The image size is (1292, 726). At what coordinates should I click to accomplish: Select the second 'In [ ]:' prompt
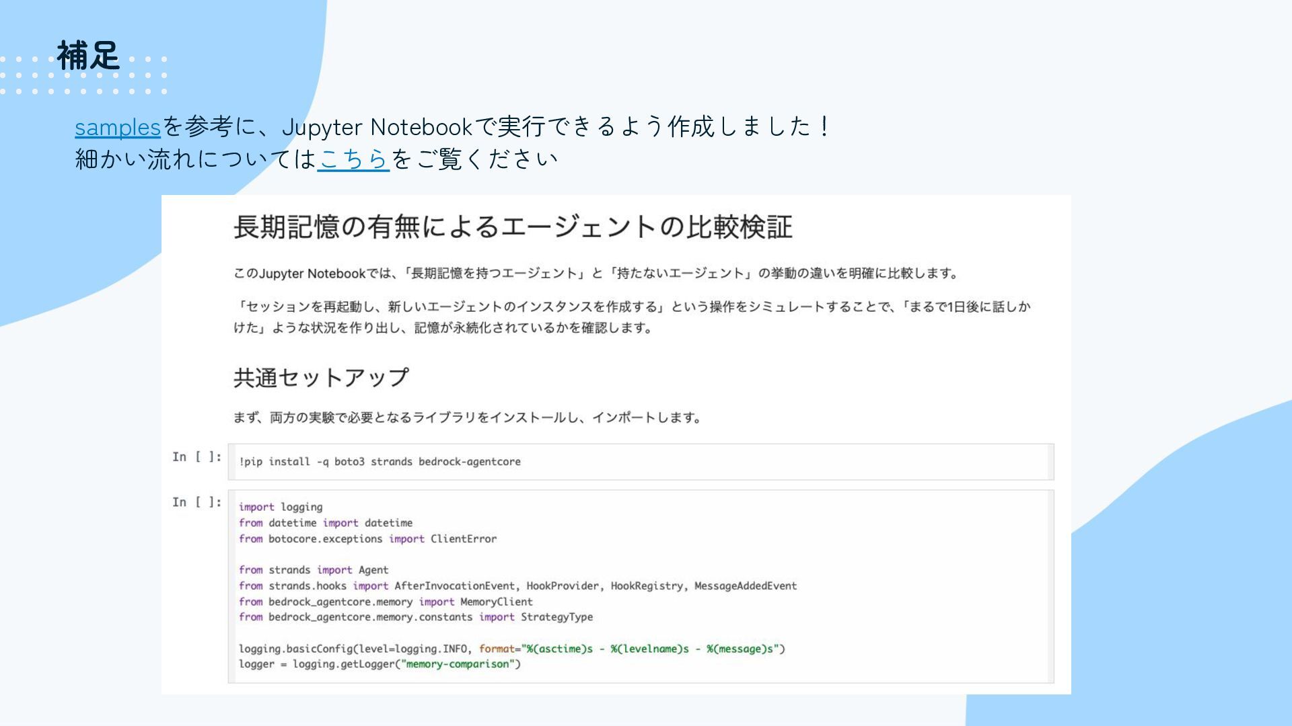[196, 502]
